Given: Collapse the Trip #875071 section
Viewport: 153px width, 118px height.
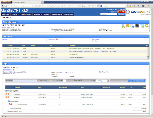Looking at the screenshot, I should click(4, 67).
